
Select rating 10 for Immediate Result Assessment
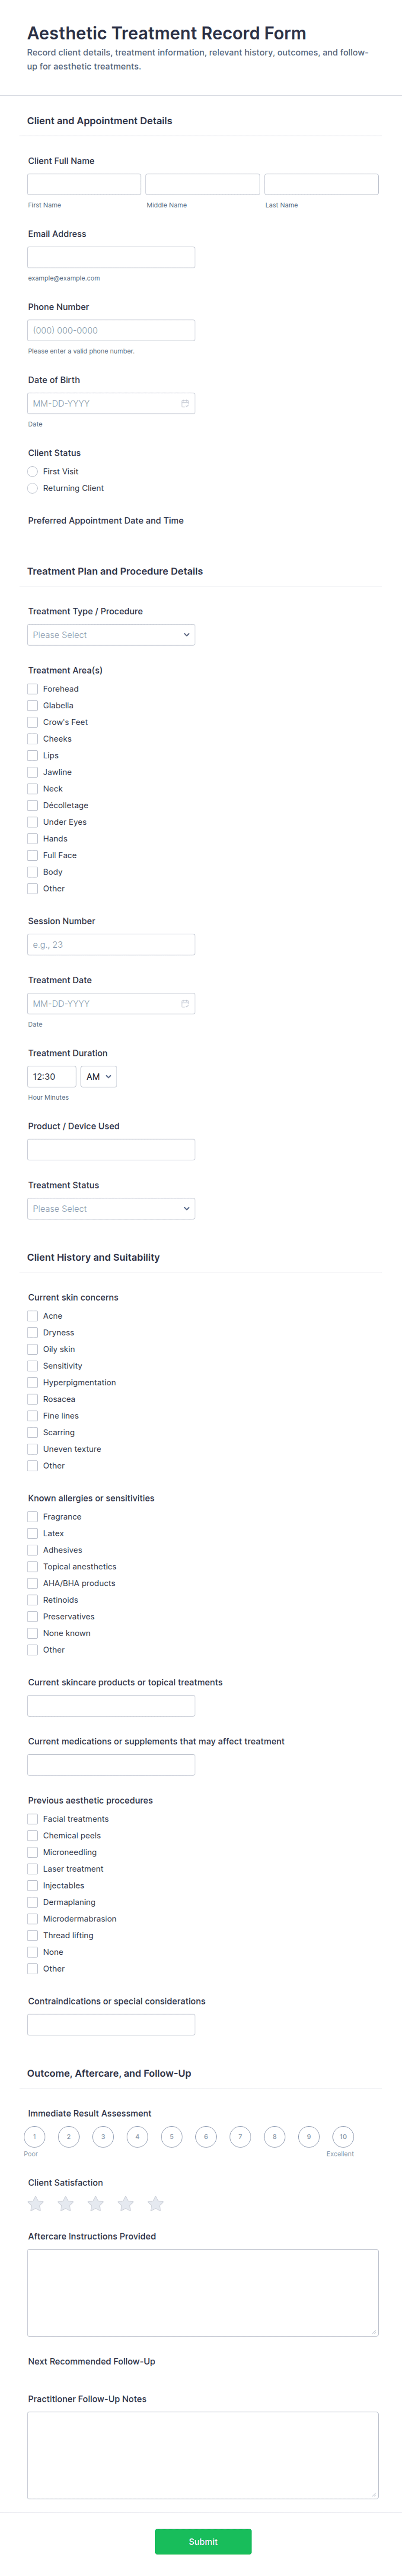click(343, 2136)
